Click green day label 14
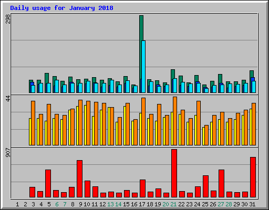The image size is (269, 210). click(x=118, y=204)
